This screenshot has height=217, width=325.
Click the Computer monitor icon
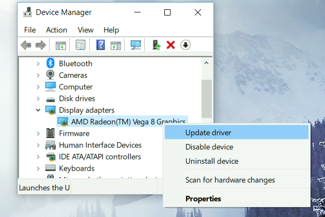click(51, 87)
